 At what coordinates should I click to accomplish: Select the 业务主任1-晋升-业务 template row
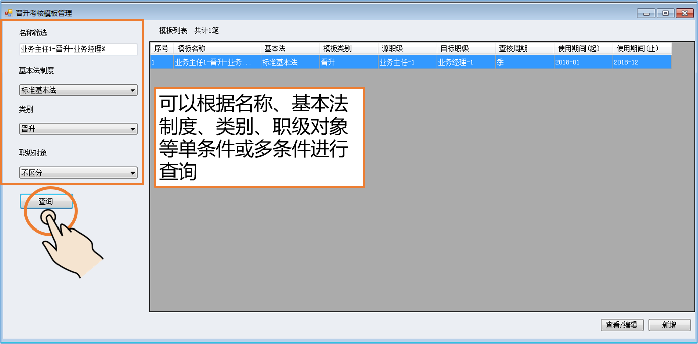click(217, 62)
